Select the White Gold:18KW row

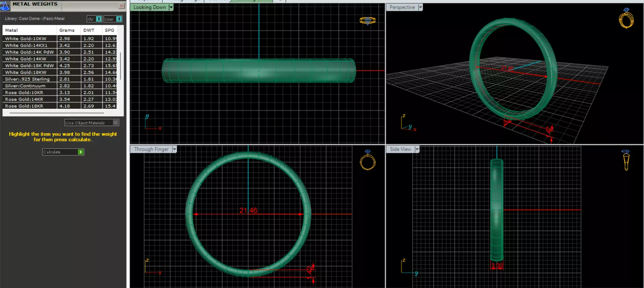coord(60,72)
